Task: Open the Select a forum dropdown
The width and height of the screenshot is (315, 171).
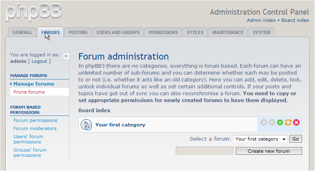Action: [261, 139]
